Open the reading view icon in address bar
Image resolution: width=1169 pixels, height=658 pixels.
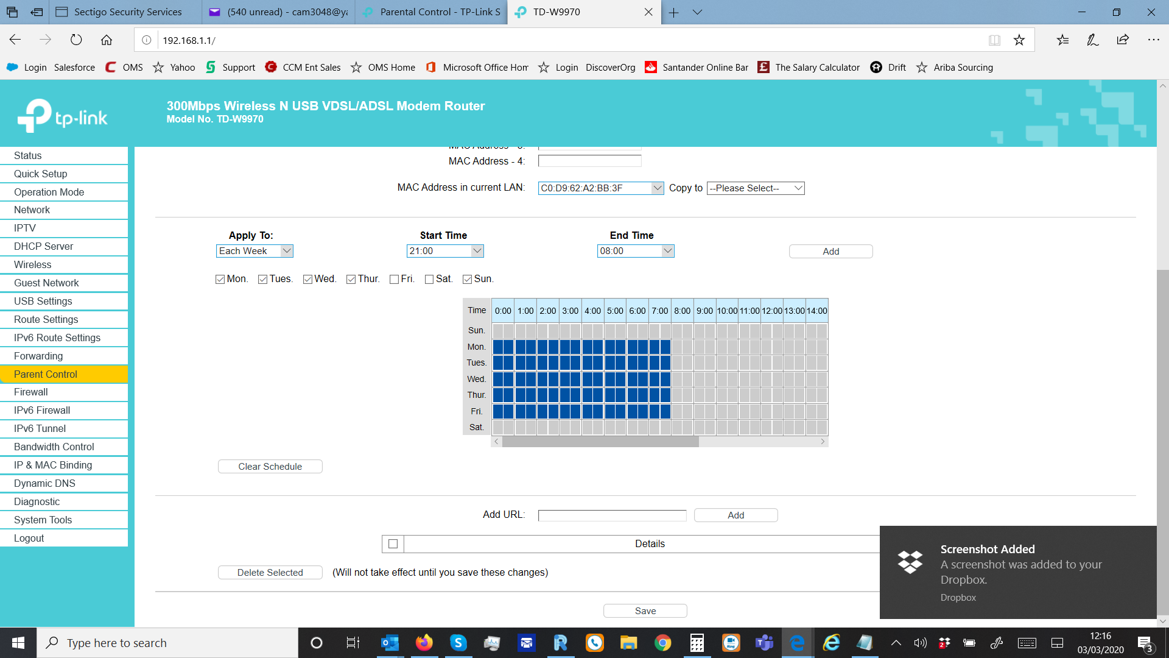click(x=994, y=40)
